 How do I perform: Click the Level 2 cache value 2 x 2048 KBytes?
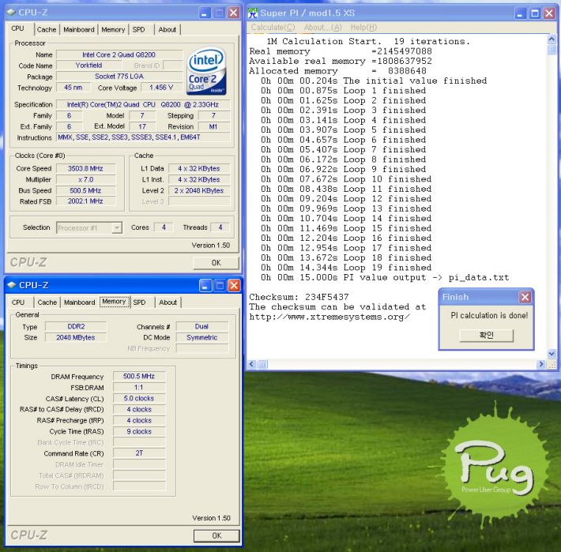tap(199, 190)
